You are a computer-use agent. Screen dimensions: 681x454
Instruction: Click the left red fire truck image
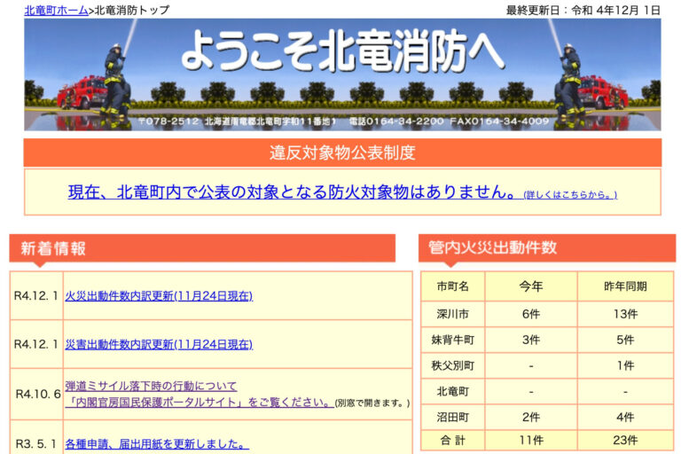click(x=81, y=92)
